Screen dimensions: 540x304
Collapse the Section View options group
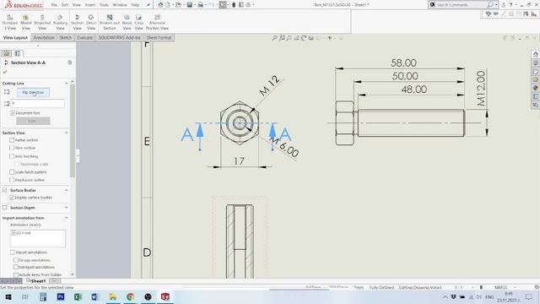tap(66, 133)
